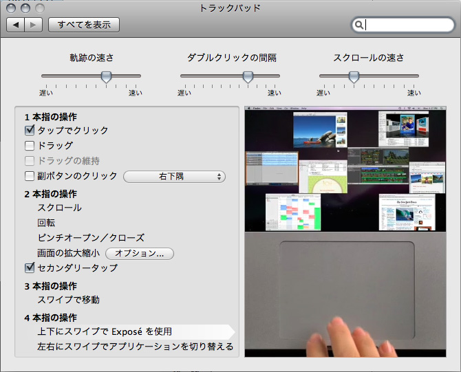Toggle the タップでクリック checkbox
The width and height of the screenshot is (461, 372).
[x=30, y=130]
